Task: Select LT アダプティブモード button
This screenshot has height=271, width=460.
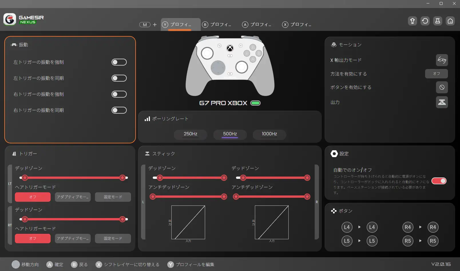Action: pos(73,197)
